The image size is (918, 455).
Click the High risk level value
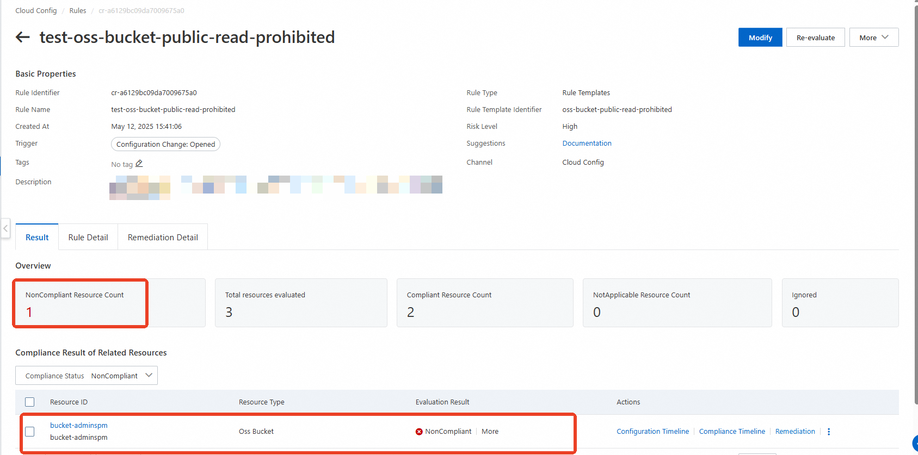570,127
